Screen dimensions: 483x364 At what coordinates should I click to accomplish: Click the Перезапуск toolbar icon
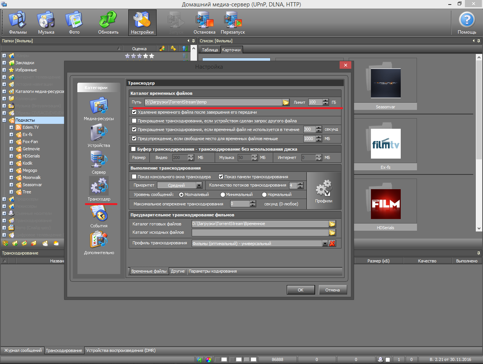[x=233, y=23]
